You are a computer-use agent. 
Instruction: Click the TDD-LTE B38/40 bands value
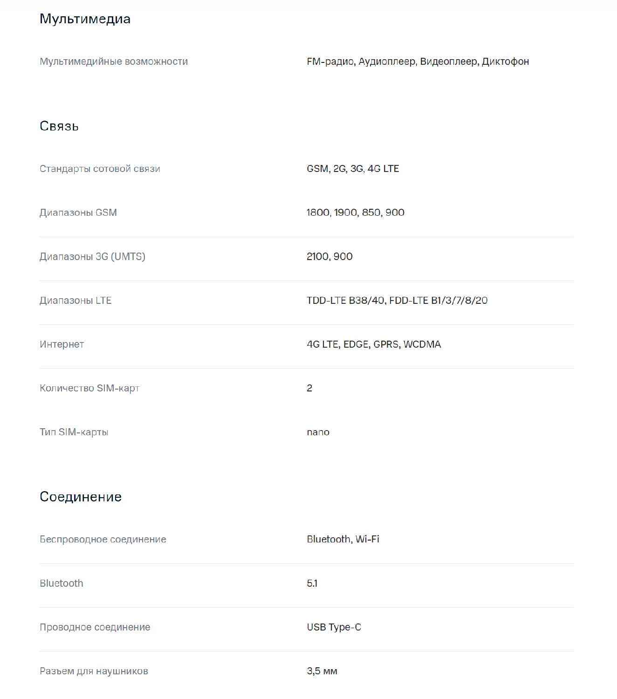point(397,301)
